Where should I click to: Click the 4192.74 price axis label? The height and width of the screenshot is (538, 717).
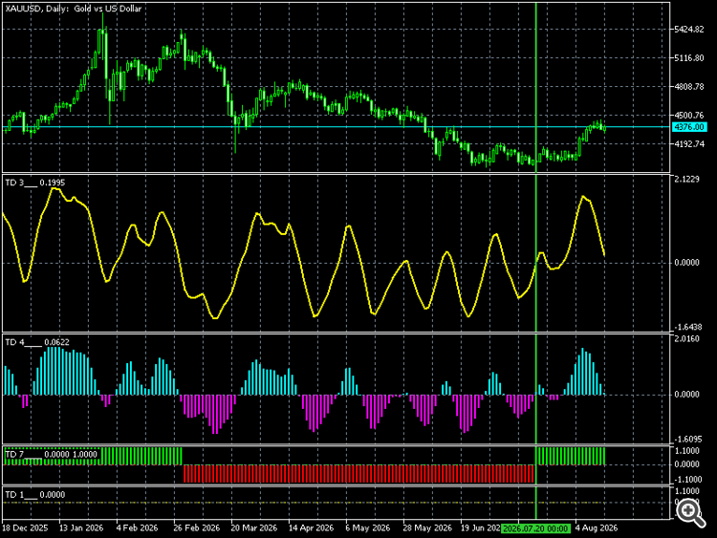tap(689, 144)
